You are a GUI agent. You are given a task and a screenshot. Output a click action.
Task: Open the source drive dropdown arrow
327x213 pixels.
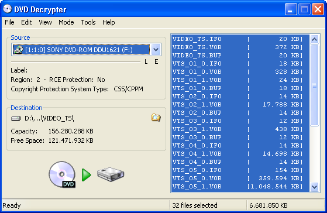[156, 50]
